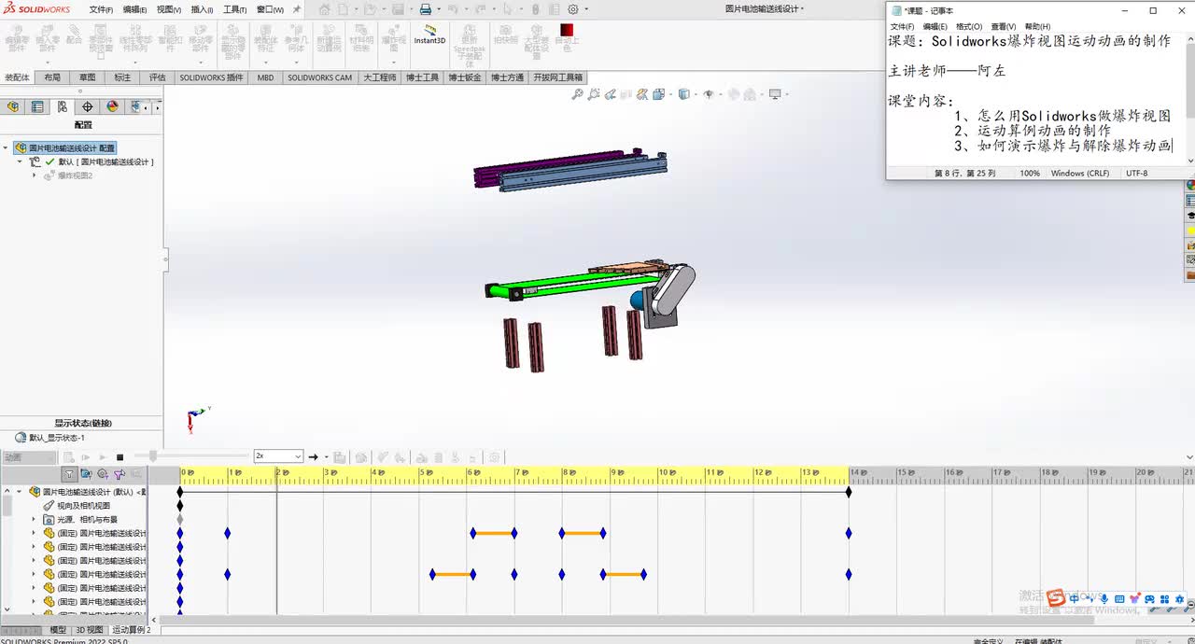1195x644 pixels.
Task: Expand the 光源、相机与布景 timeline node
Action: coord(34,519)
